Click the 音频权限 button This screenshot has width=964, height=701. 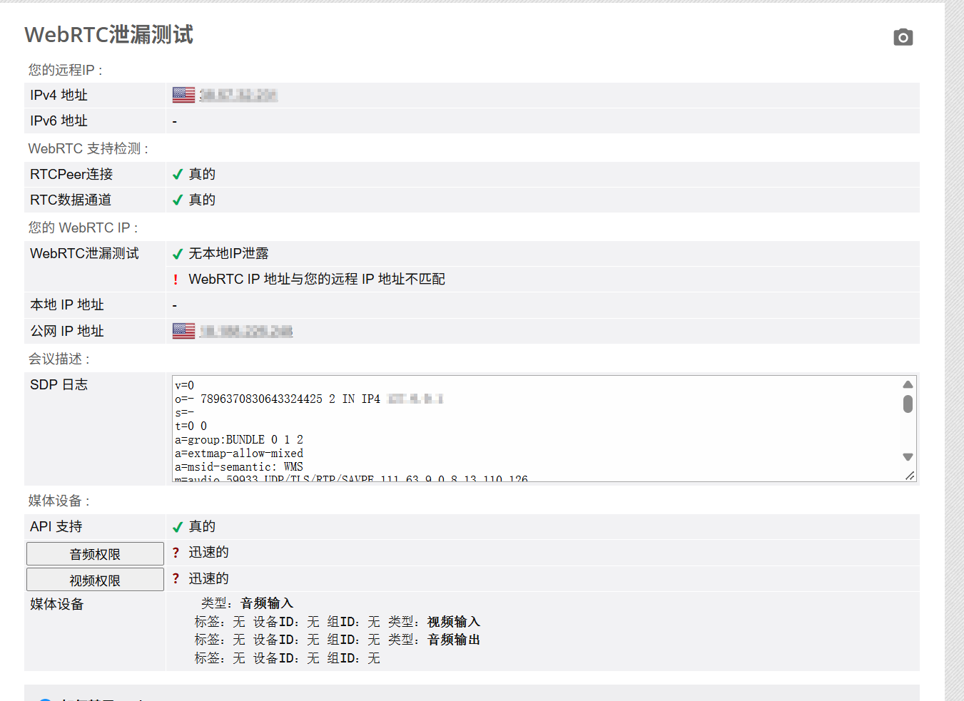coord(95,554)
